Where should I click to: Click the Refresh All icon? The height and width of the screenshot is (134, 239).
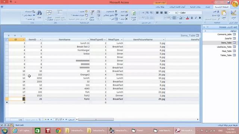tap(134, 13)
